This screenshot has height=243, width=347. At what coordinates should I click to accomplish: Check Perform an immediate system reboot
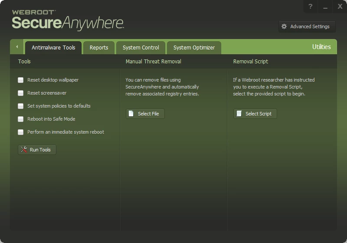pyautogui.click(x=20, y=132)
